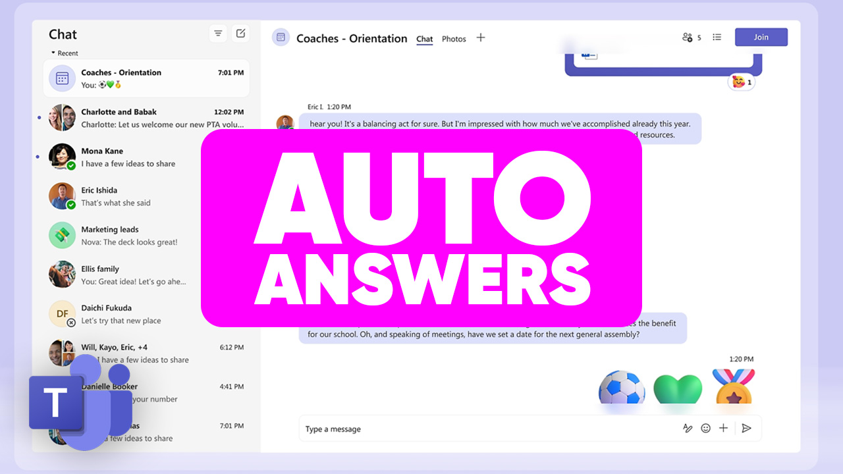
Task: Select the Chat tab of Coaches - Orientation
Action: click(x=424, y=39)
